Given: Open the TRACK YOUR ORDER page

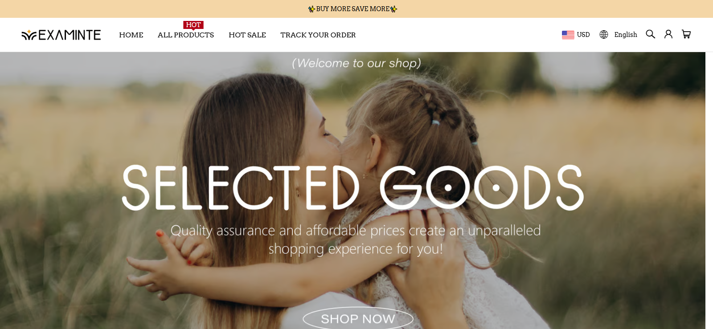Looking at the screenshot, I should pos(318,35).
